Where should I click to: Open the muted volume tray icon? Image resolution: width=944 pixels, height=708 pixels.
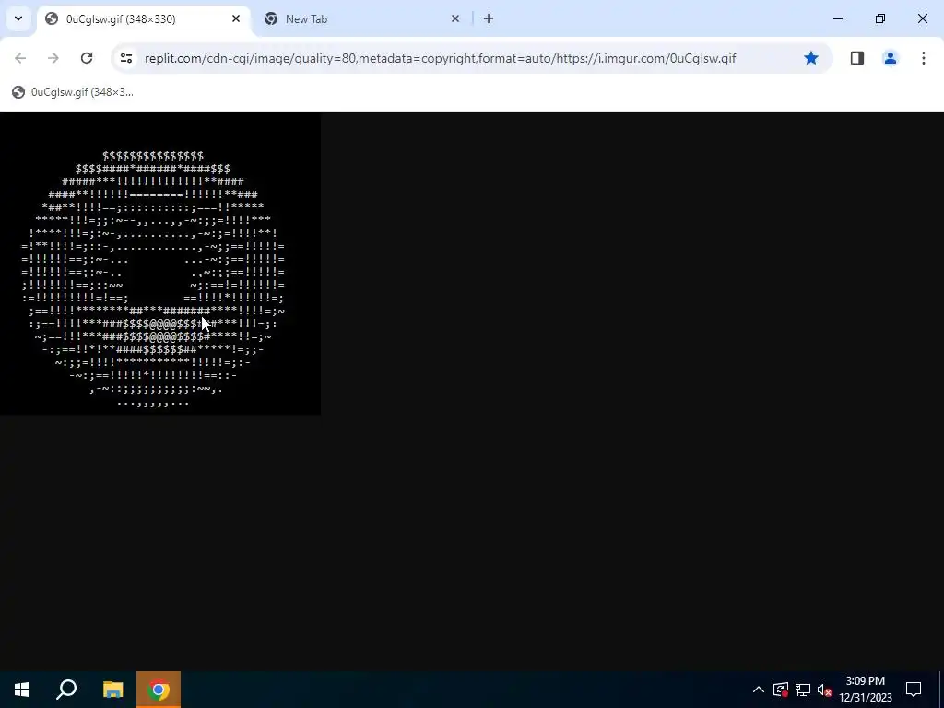pos(824,690)
